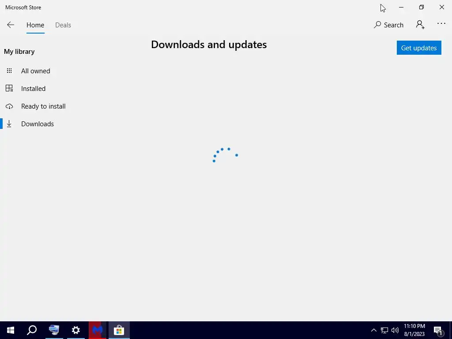
Task: Open taskbar search magnifier
Action: tap(32, 330)
